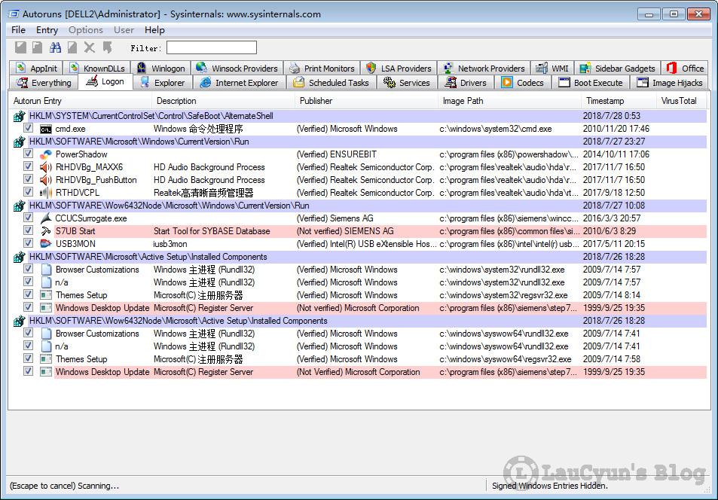Screen dimensions: 718x500
Task: Sort by the Description column header
Action: [x=224, y=101]
